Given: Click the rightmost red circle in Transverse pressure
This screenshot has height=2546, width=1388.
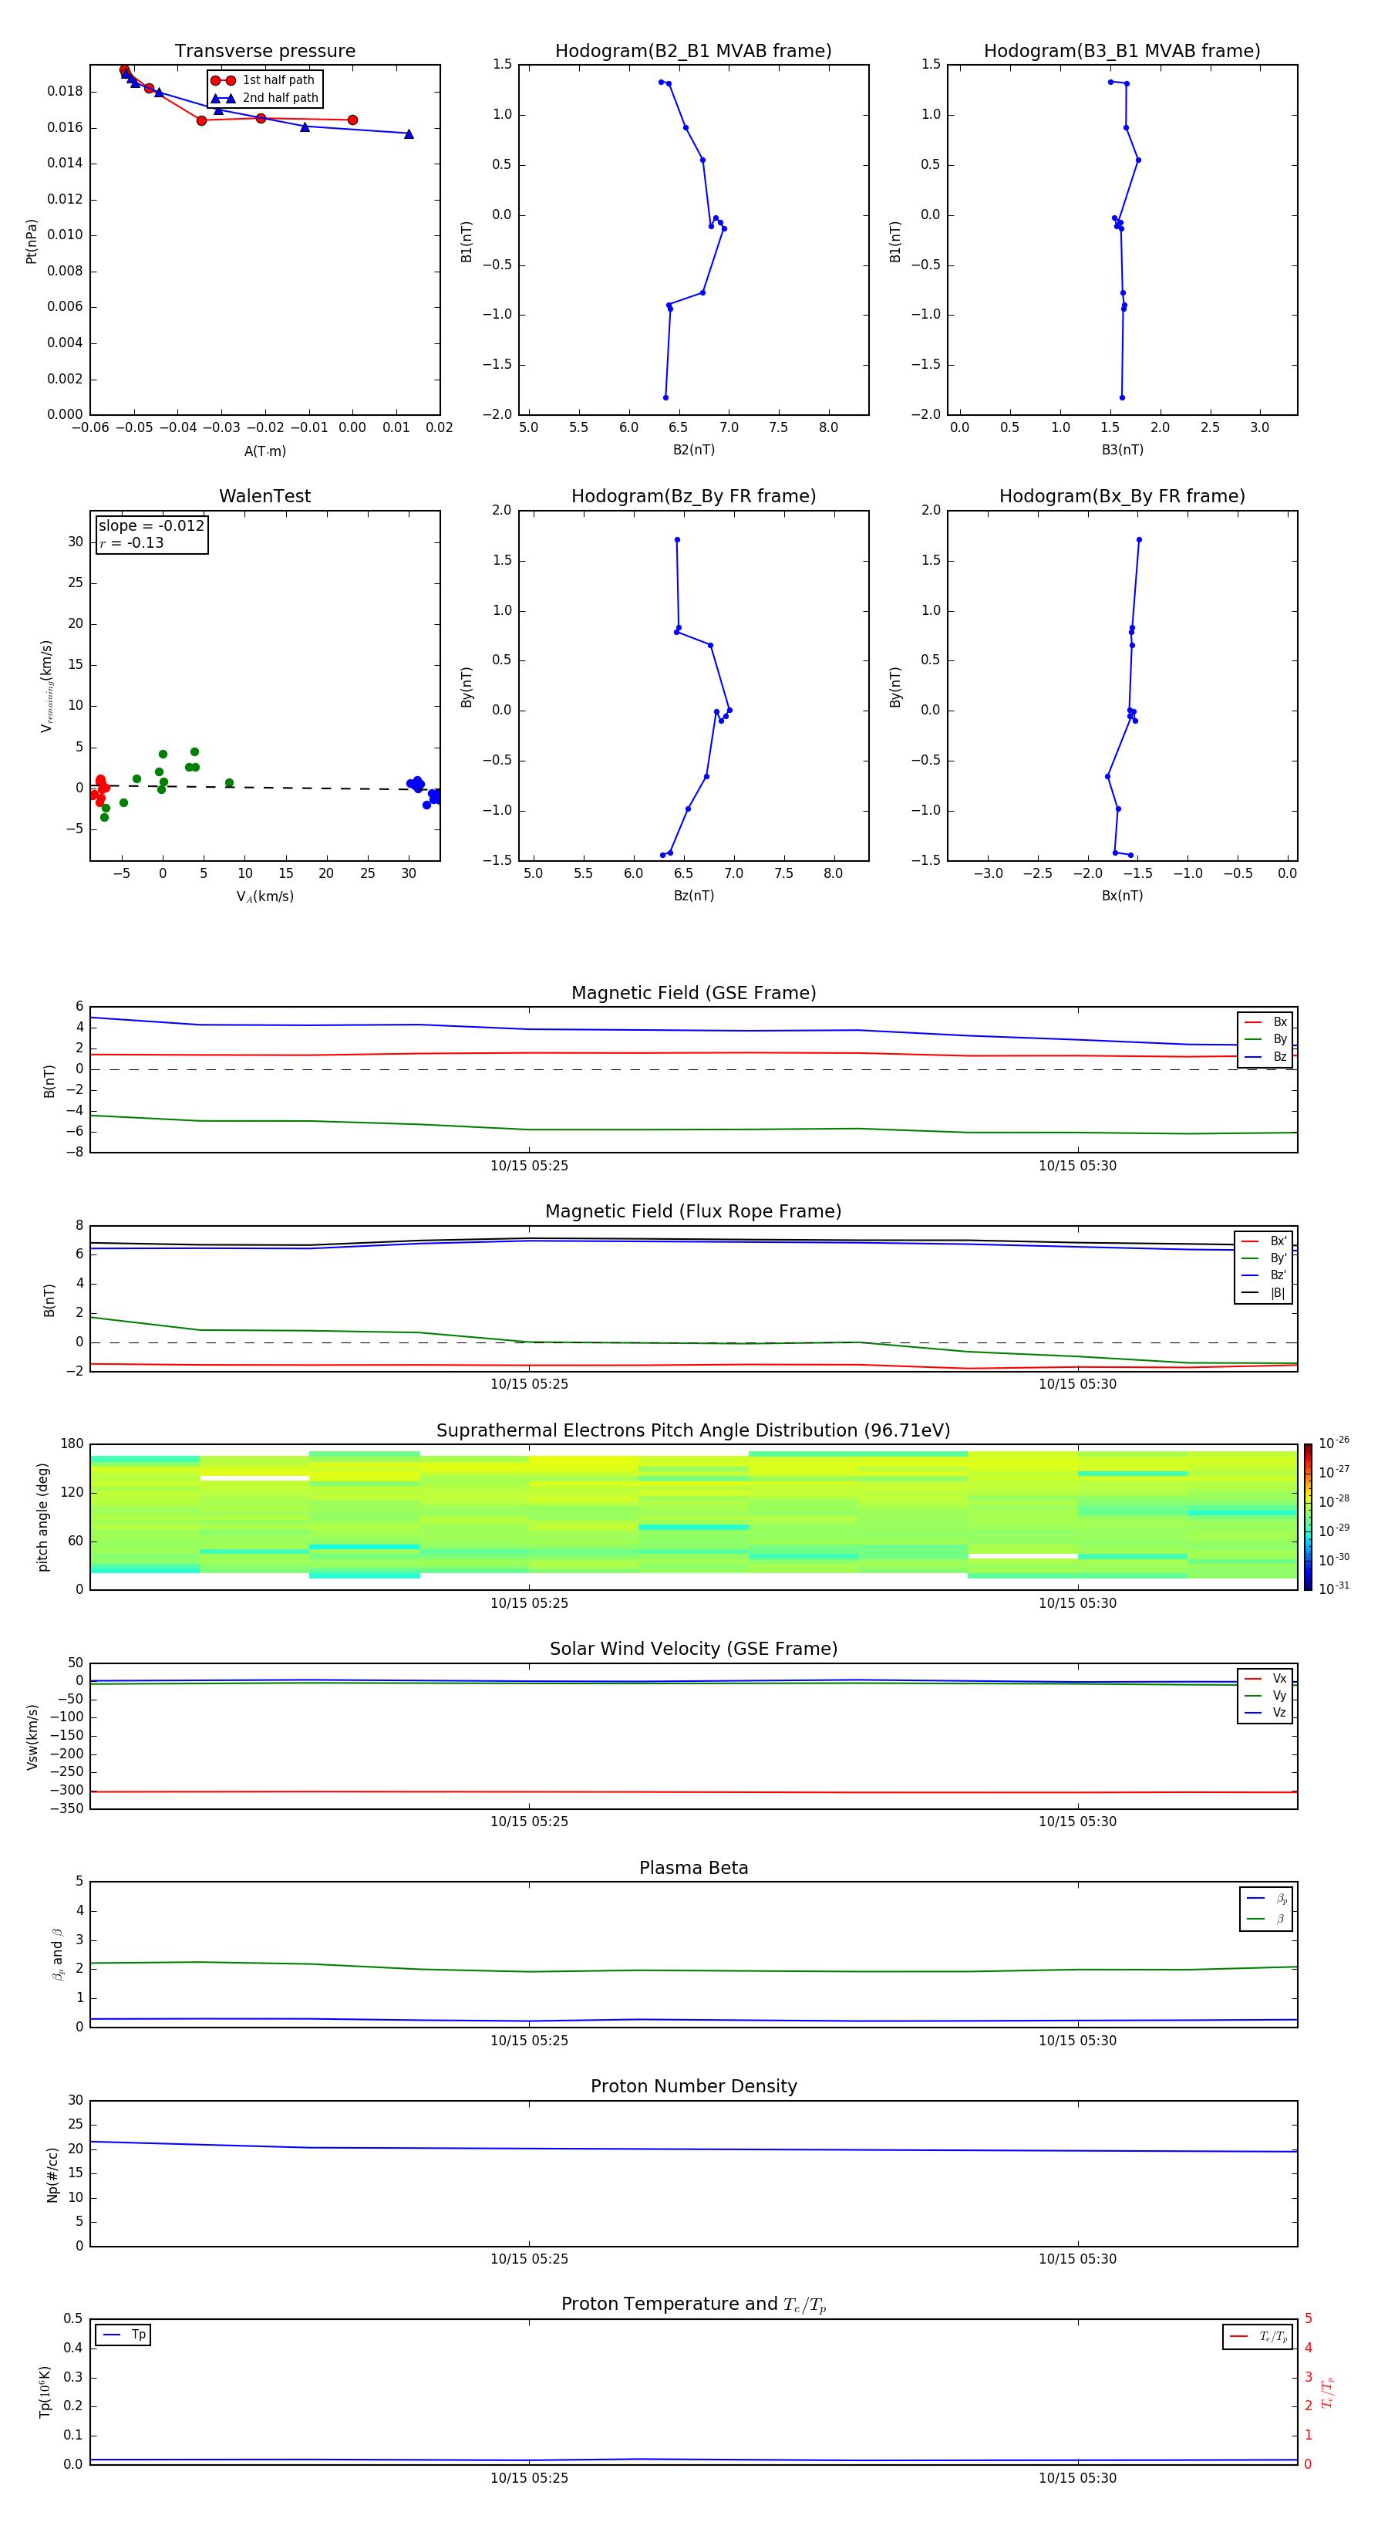Looking at the screenshot, I should click(x=352, y=120).
